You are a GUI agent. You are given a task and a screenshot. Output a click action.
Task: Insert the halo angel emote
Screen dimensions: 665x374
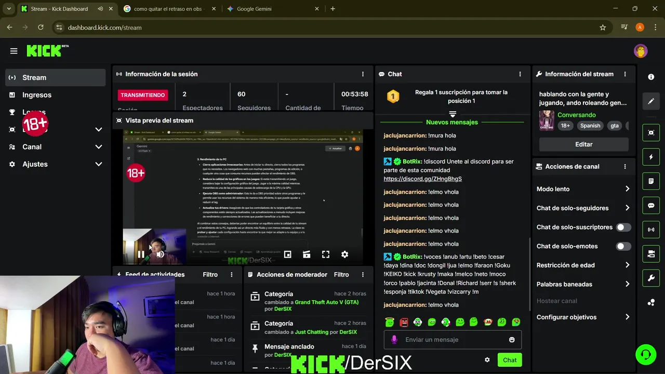point(390,322)
